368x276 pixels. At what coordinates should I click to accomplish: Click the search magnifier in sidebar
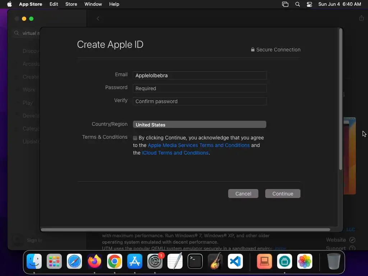click(x=17, y=33)
